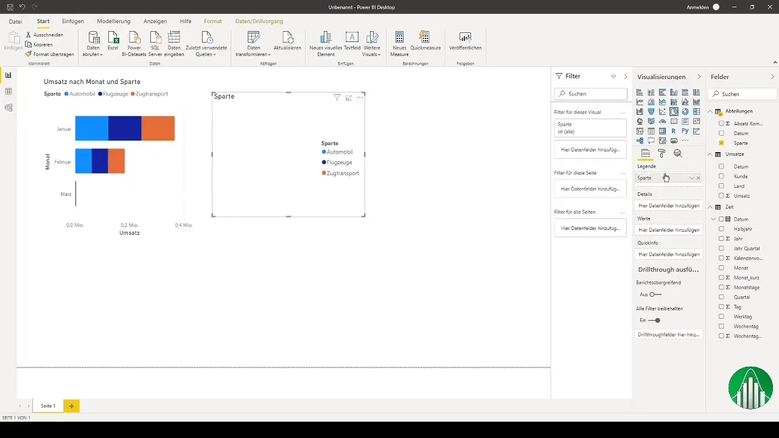This screenshot has width=779, height=438.
Task: Select the R script visual icon
Action: [674, 131]
